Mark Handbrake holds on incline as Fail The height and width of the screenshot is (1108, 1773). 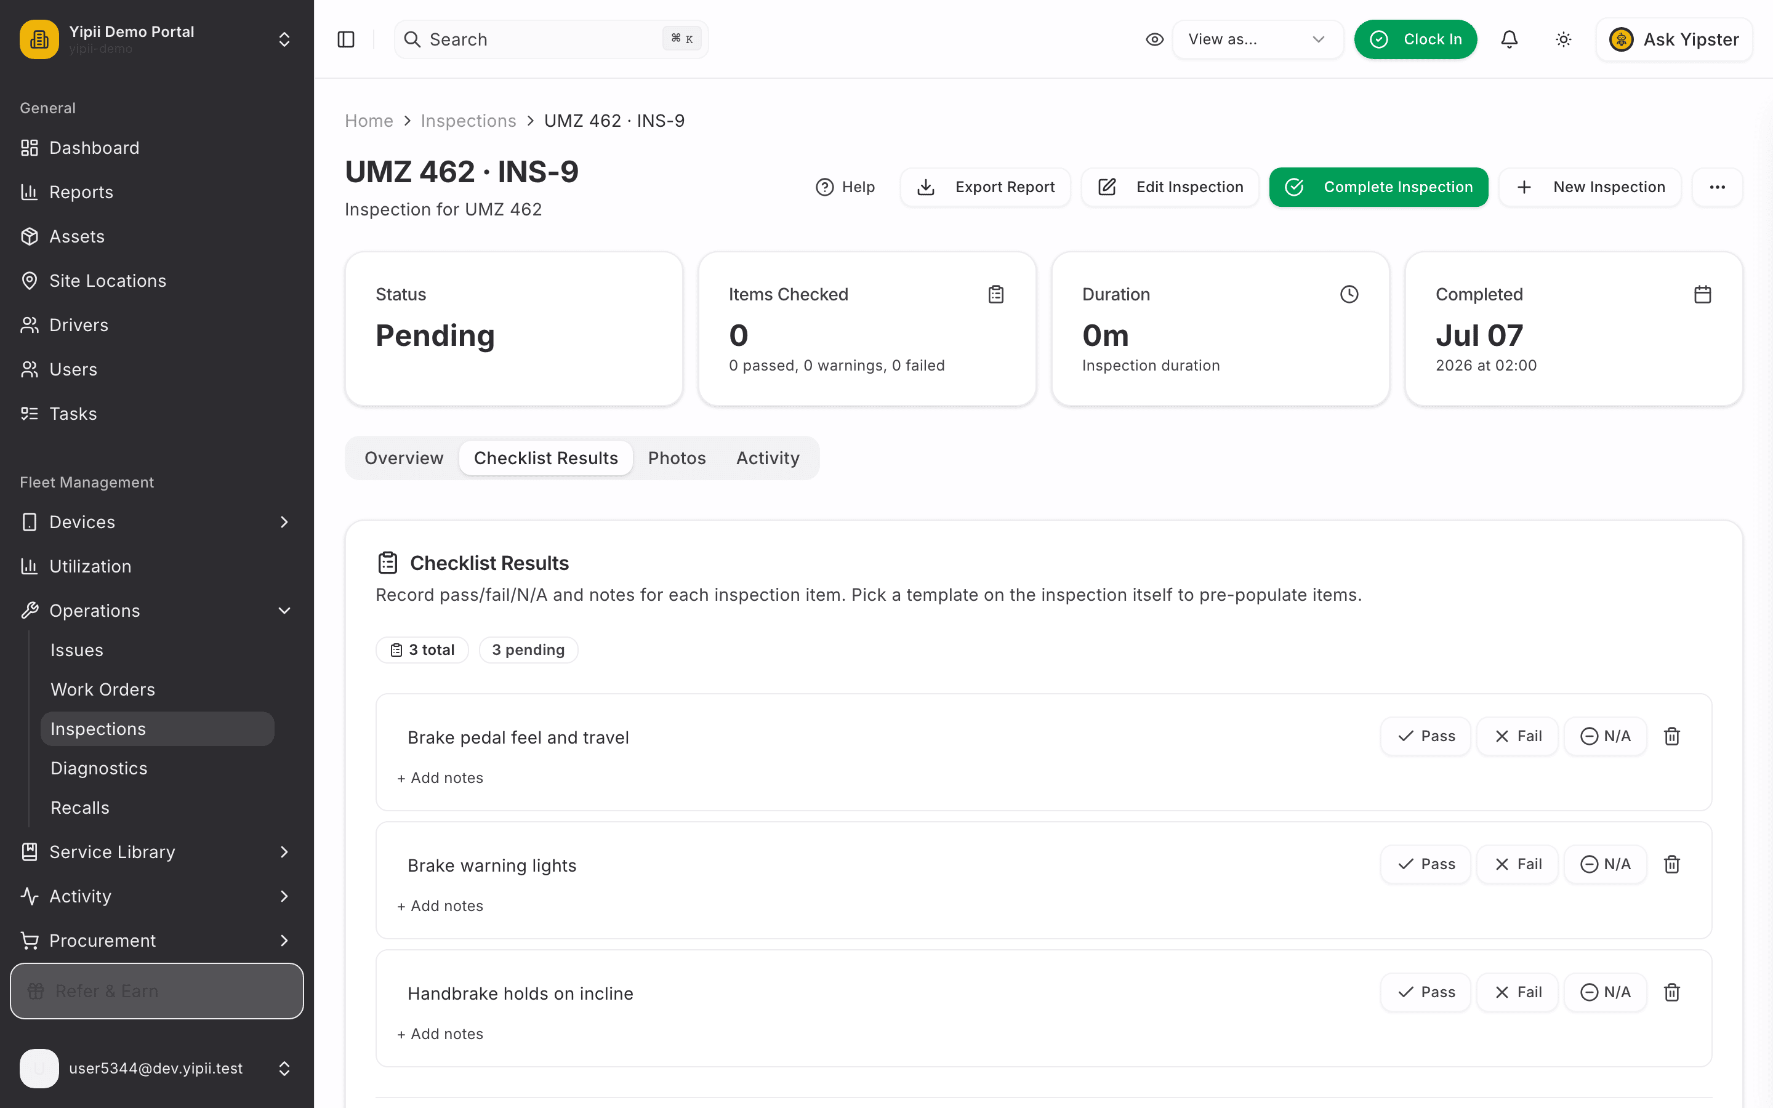point(1518,992)
